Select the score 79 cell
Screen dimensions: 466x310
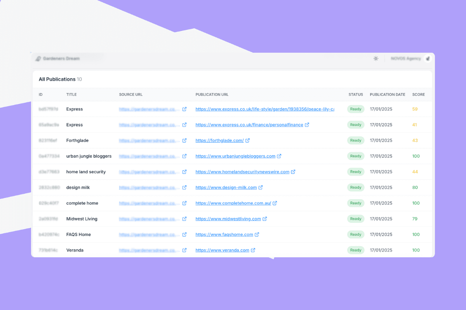(x=415, y=219)
